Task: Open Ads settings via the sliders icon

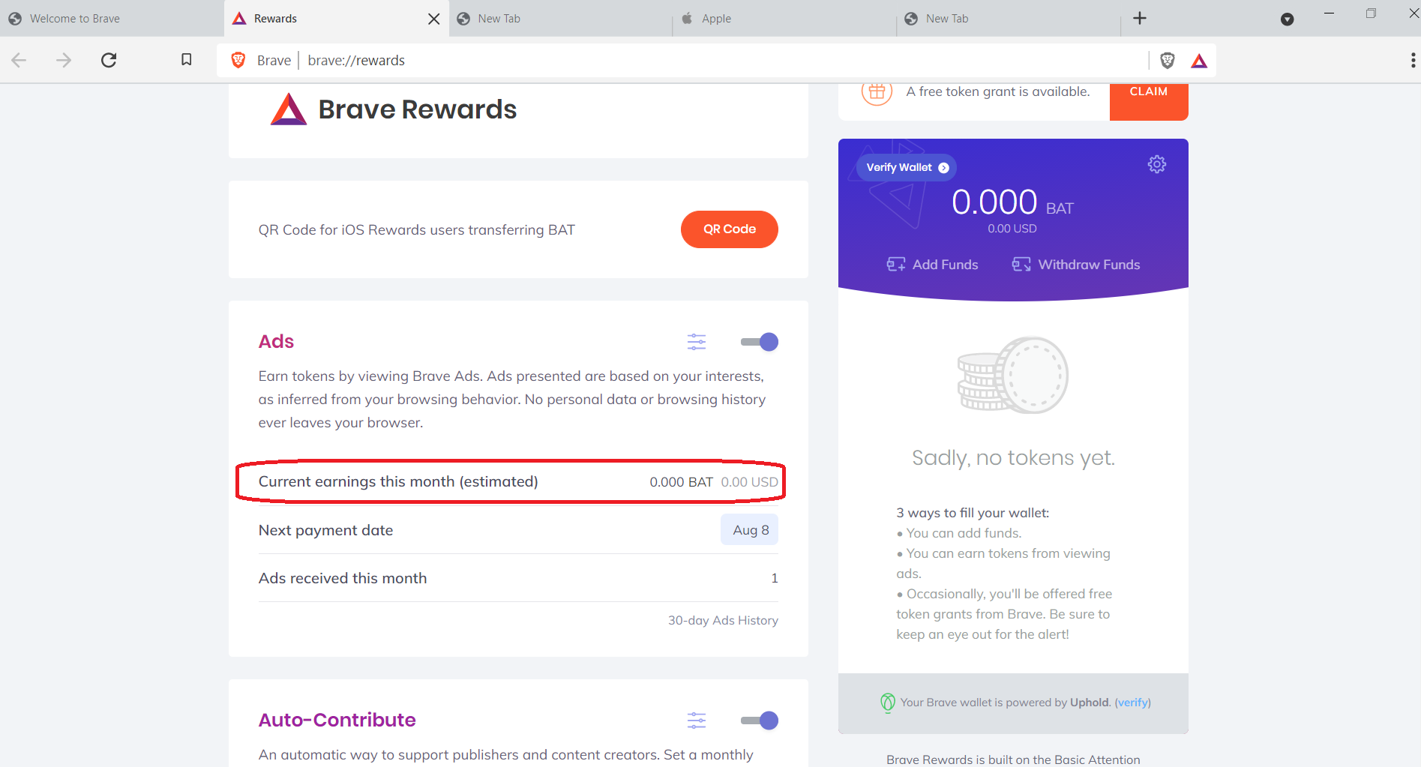Action: coord(697,341)
